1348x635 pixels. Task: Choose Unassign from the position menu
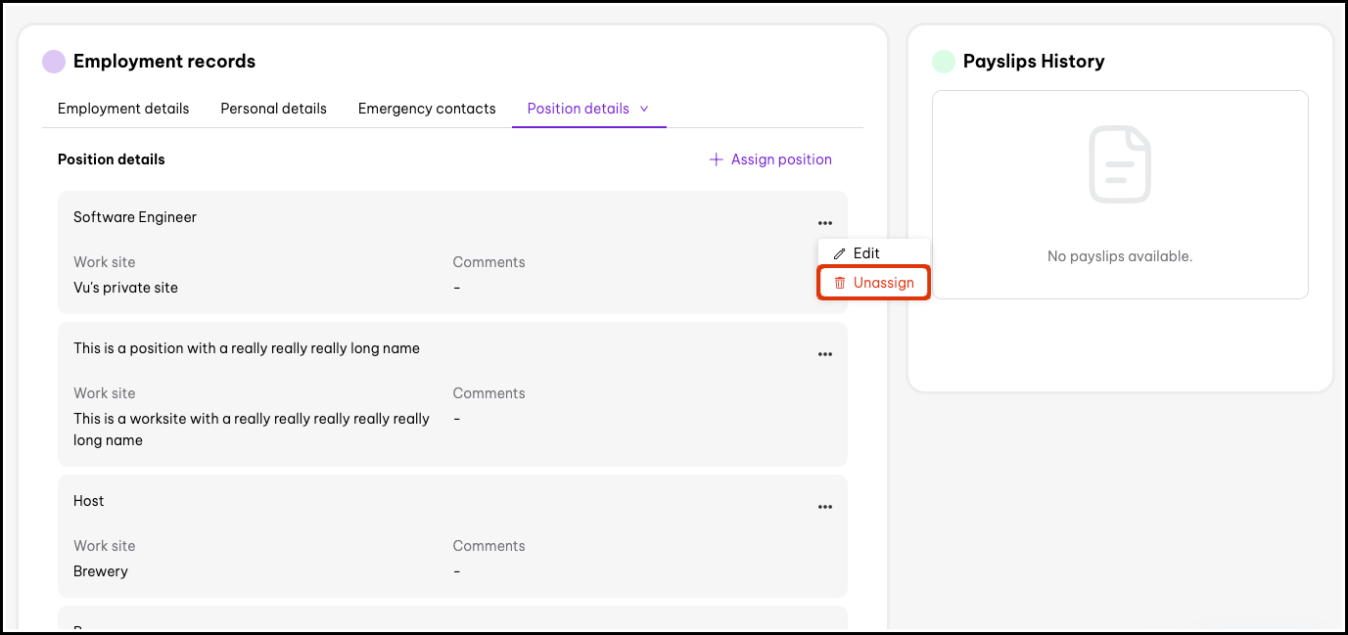click(883, 283)
